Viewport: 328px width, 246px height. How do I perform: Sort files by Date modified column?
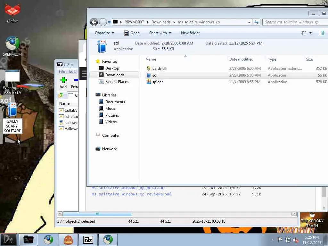click(241, 59)
